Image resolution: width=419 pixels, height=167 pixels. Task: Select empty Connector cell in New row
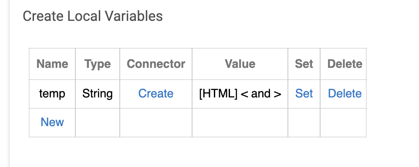(156, 123)
